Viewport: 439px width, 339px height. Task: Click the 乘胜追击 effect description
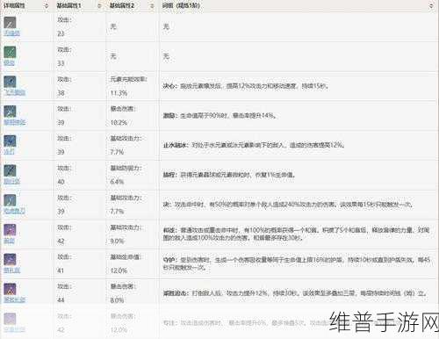click(x=294, y=293)
